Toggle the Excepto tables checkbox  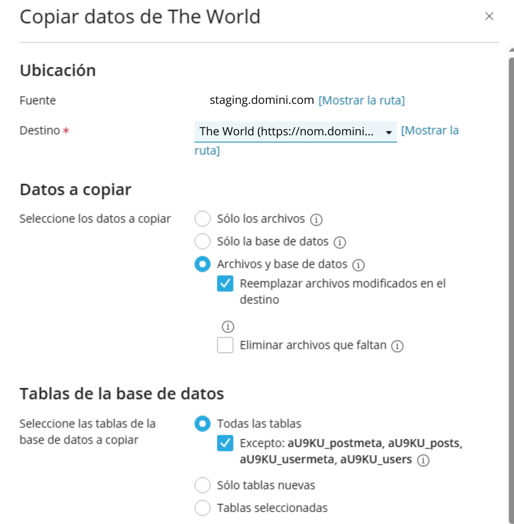point(225,443)
